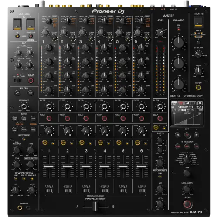The height and width of the screenshot is (218, 218).
Task: Select Dub Echo send effect button
Action: pos(14,129)
